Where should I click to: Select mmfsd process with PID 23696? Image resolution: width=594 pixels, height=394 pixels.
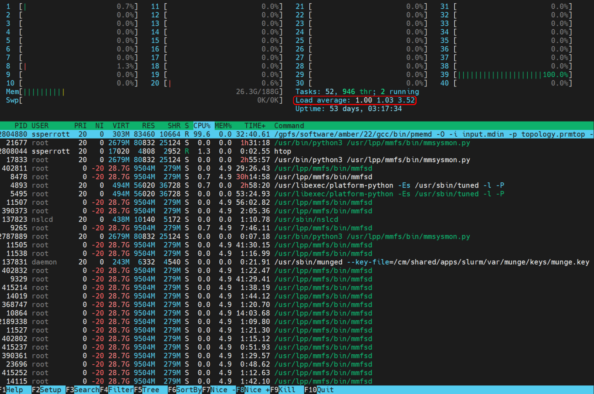point(297,364)
